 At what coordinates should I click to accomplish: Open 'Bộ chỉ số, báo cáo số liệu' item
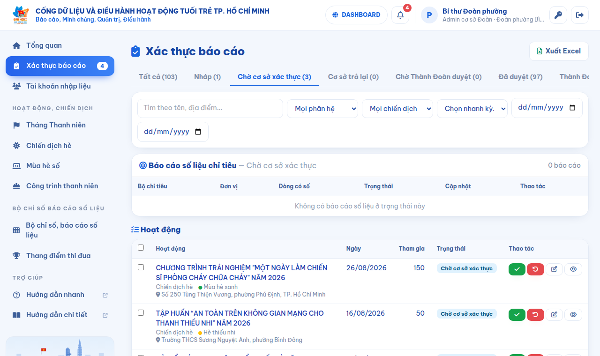coord(60,230)
